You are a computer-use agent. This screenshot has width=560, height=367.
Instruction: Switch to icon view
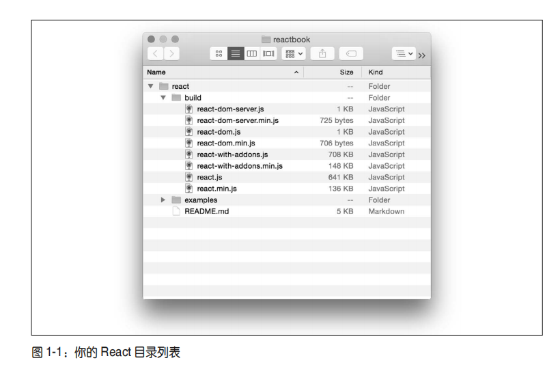(219, 53)
